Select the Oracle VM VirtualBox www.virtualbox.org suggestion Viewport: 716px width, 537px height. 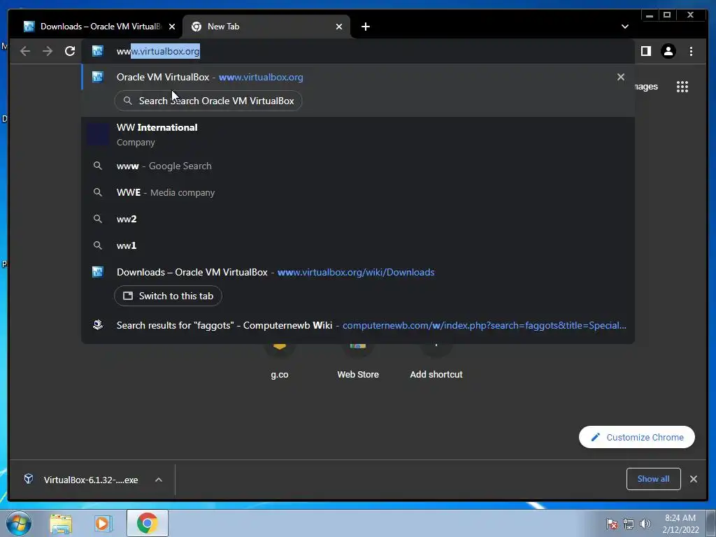357,77
